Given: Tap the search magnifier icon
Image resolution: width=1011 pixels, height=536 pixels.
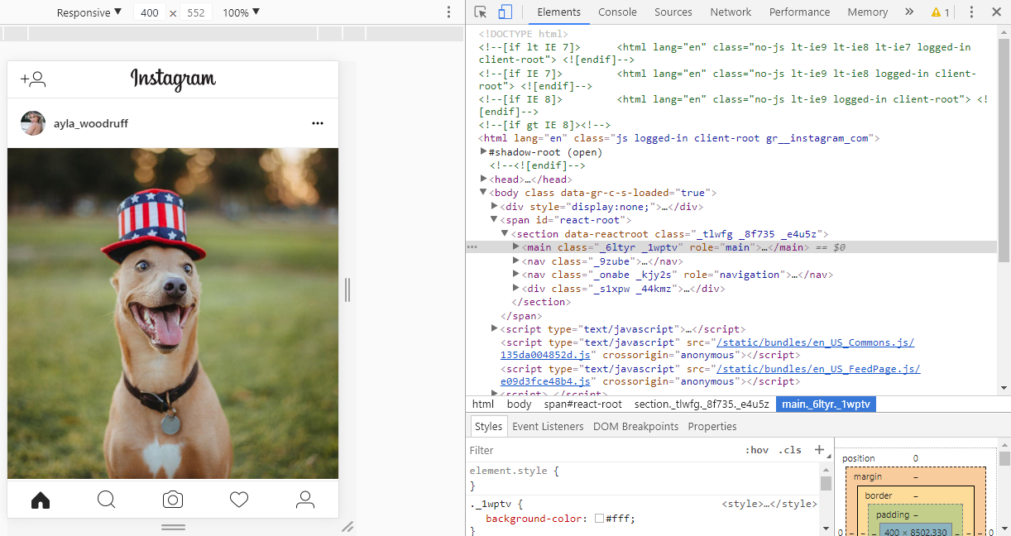Looking at the screenshot, I should (107, 500).
